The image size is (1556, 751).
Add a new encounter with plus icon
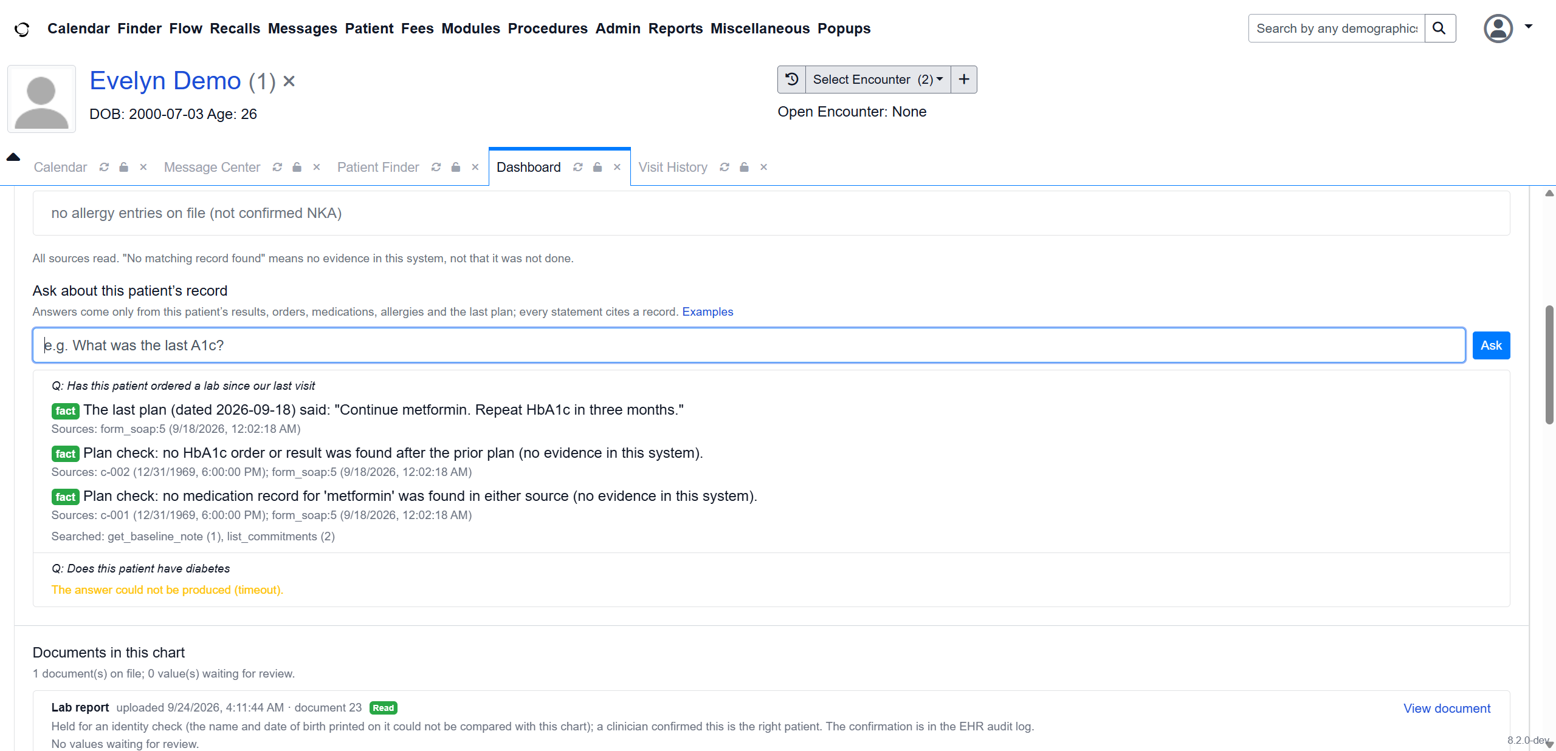click(964, 80)
